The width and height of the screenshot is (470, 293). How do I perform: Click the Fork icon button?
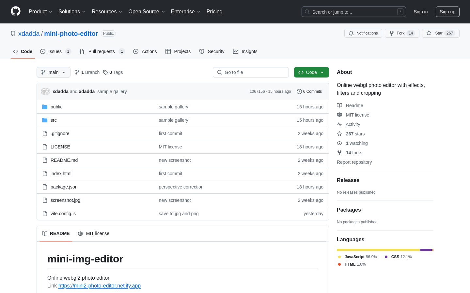point(392,33)
